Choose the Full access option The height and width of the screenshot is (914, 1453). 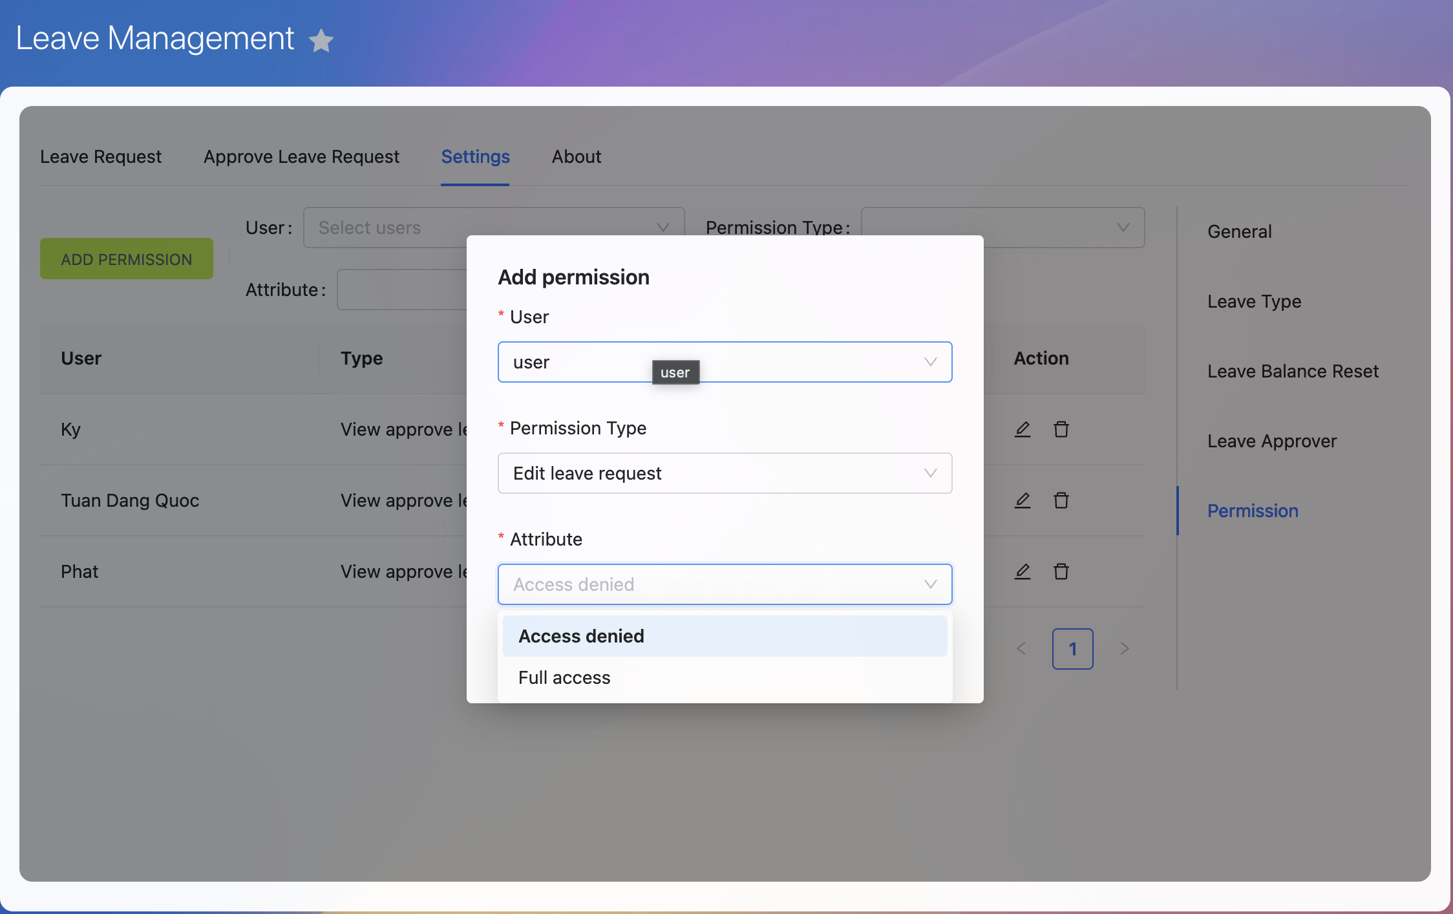tap(564, 677)
